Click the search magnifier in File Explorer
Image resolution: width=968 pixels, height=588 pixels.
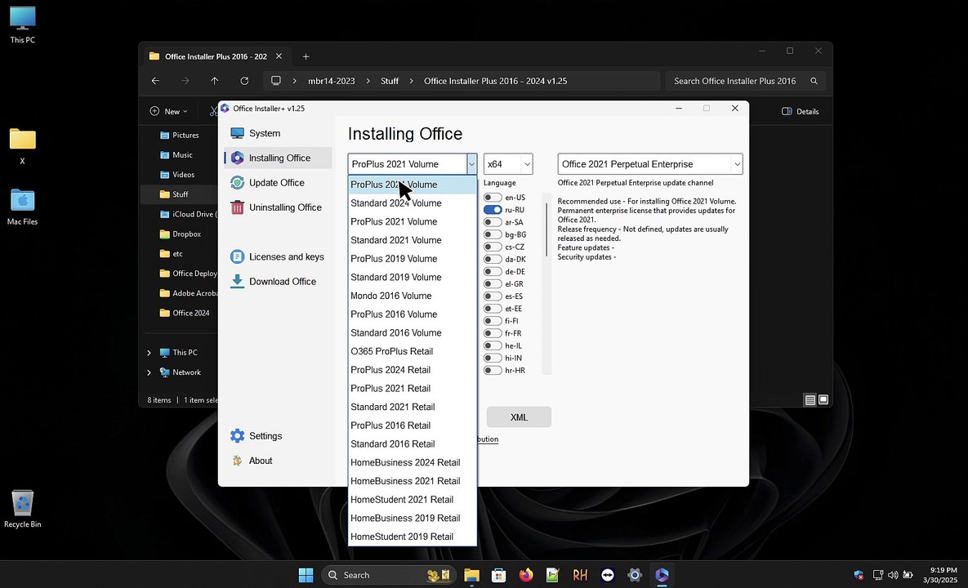(x=814, y=81)
